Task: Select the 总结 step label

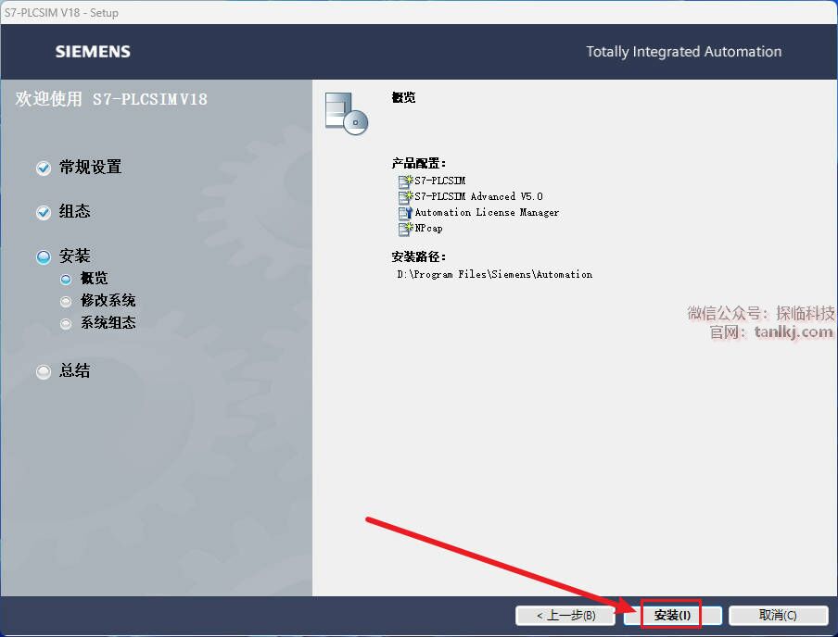Action: tap(75, 370)
